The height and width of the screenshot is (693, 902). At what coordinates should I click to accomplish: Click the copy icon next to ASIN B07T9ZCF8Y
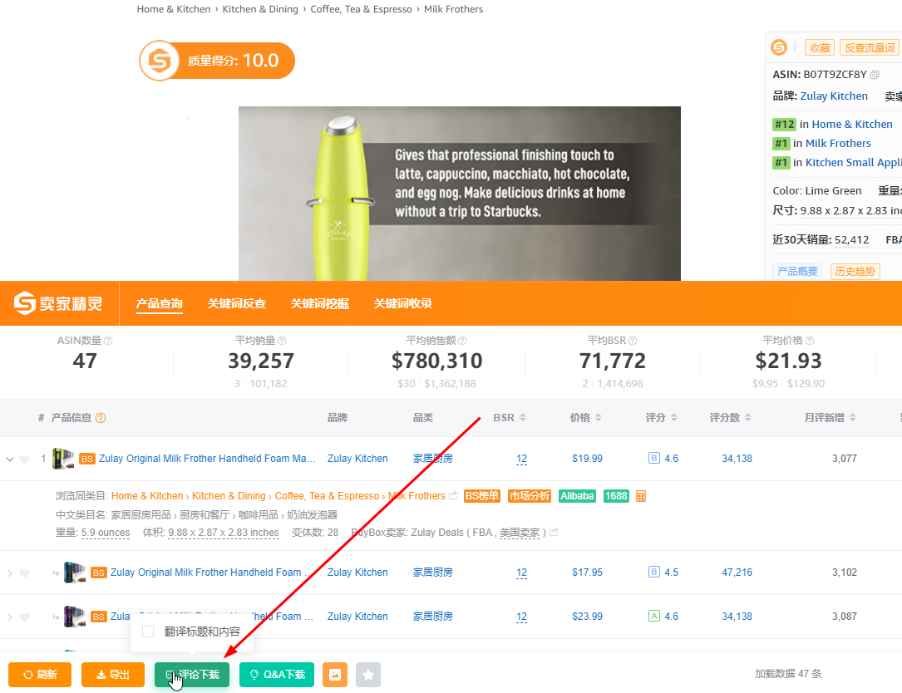(x=875, y=75)
